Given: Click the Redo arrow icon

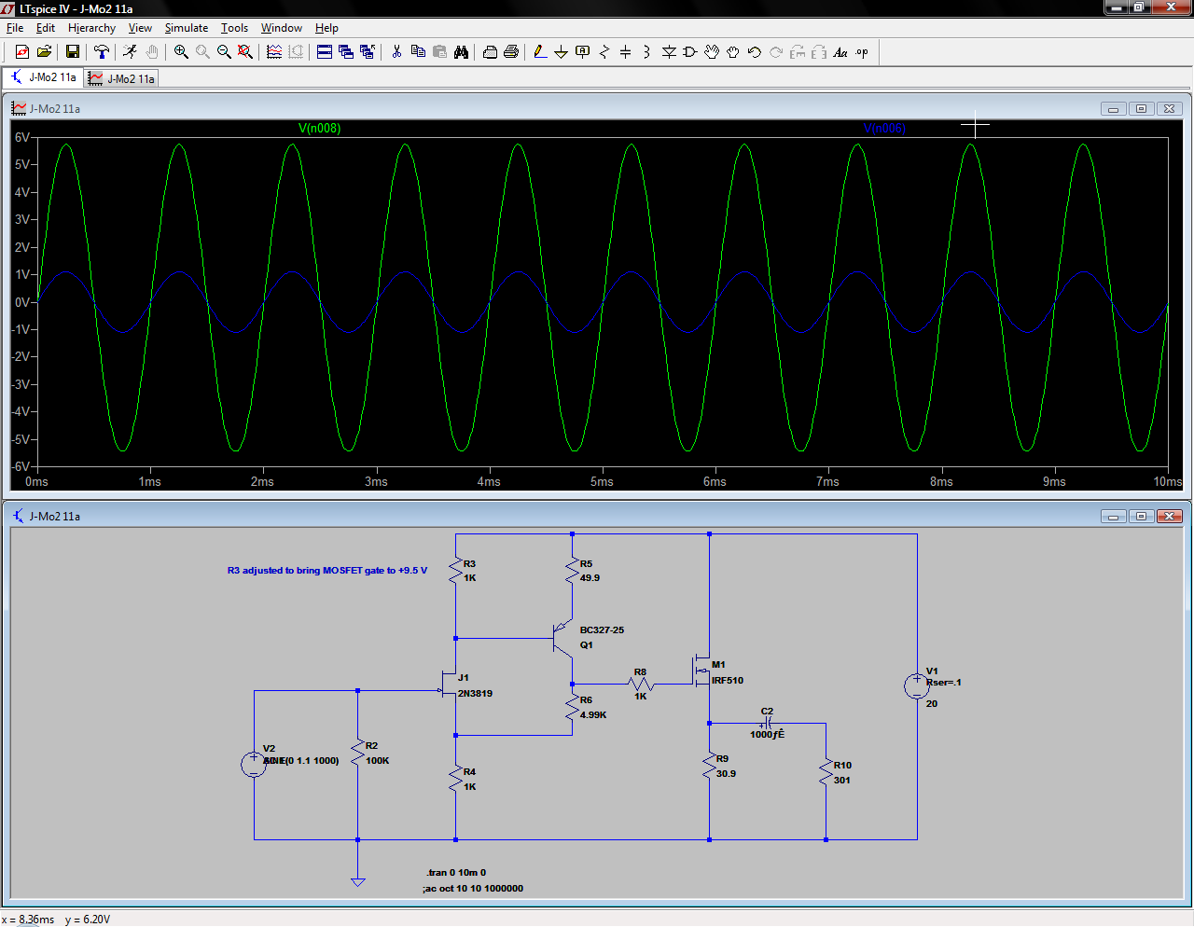Looking at the screenshot, I should click(x=776, y=52).
